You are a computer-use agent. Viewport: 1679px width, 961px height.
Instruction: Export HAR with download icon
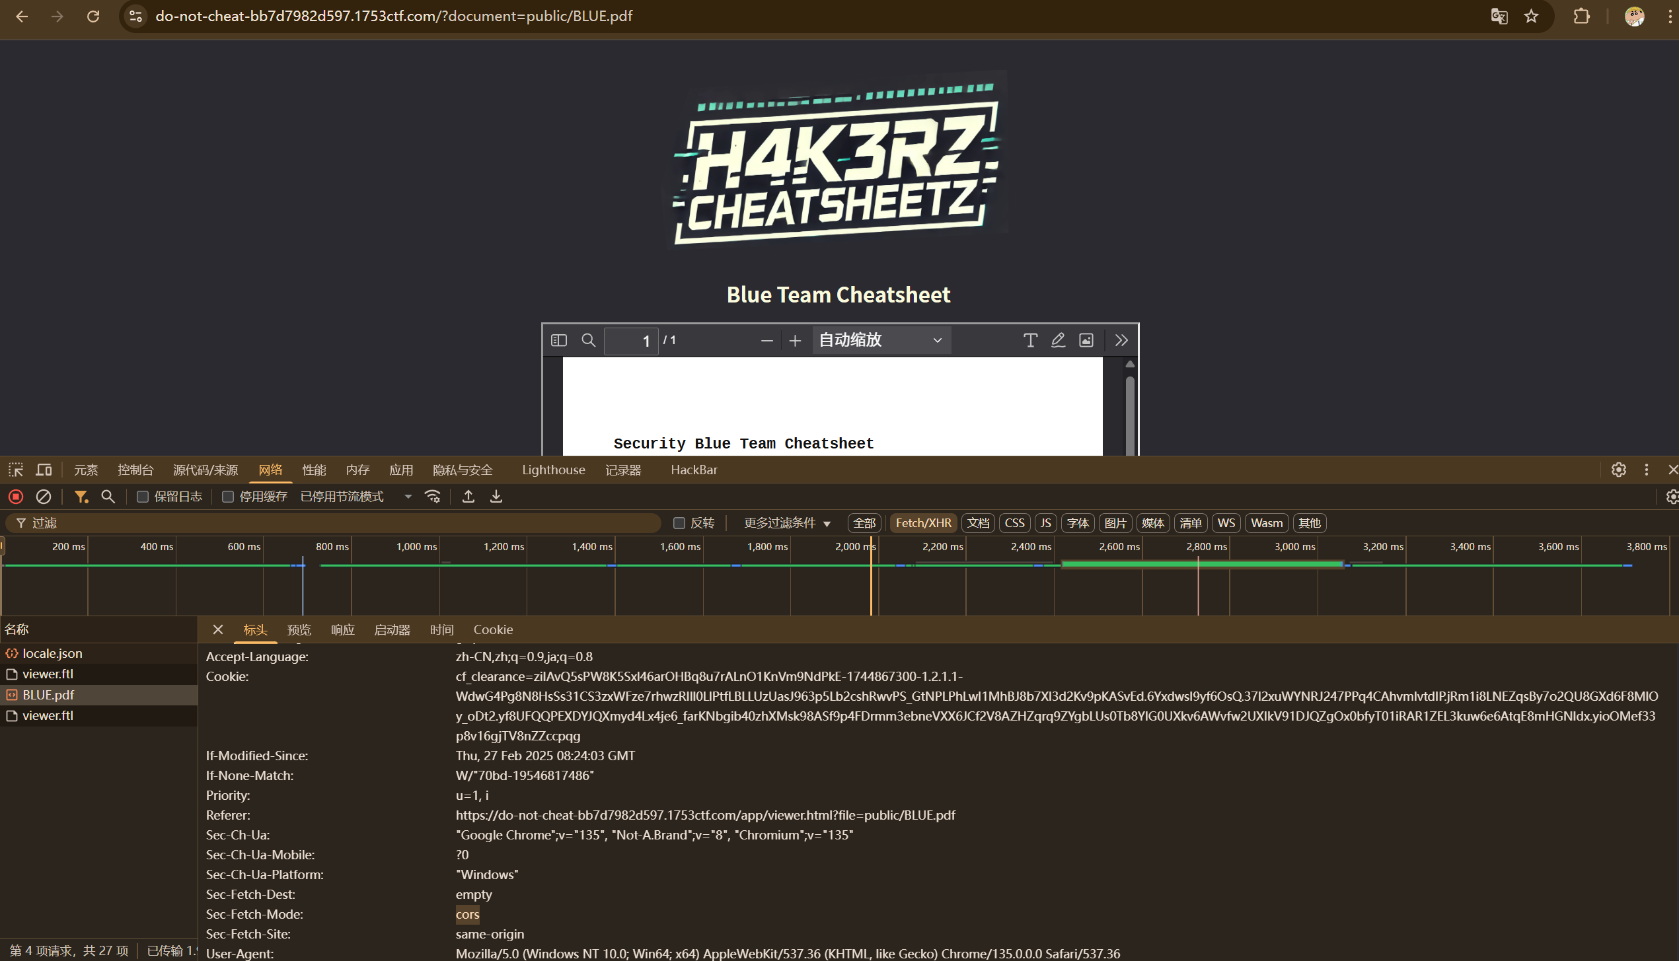pos(496,497)
